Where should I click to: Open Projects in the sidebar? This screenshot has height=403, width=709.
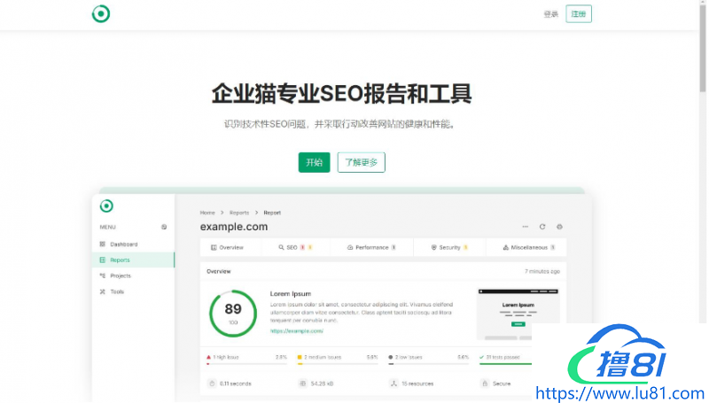click(x=120, y=275)
